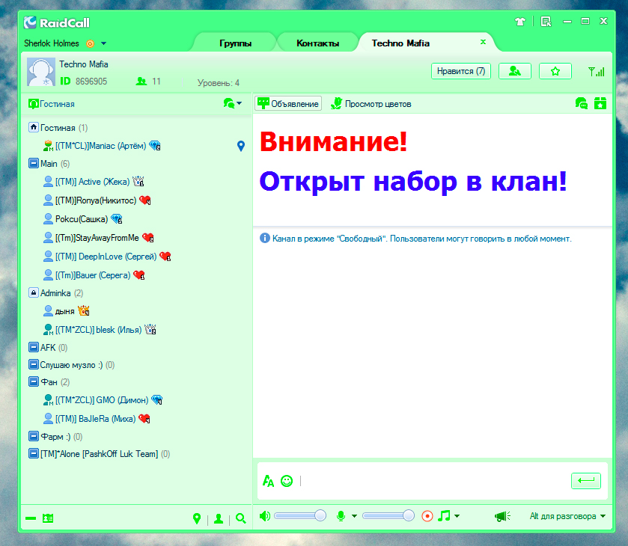Select user Pokcu(Сашка)

point(82,219)
